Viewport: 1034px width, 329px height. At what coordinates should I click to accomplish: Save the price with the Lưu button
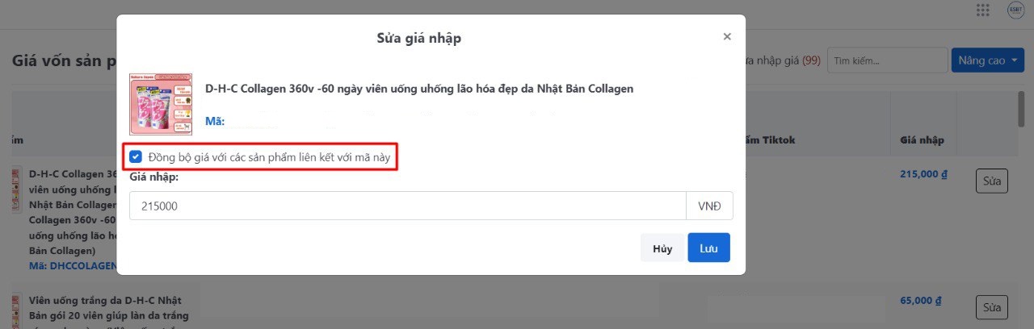[708, 248]
